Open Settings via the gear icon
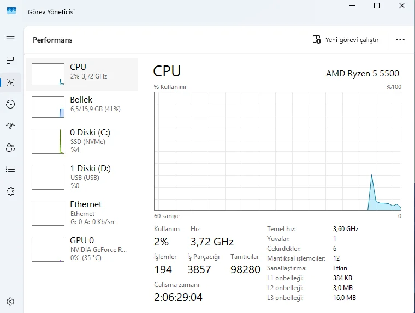This screenshot has height=313, width=415. [10, 302]
